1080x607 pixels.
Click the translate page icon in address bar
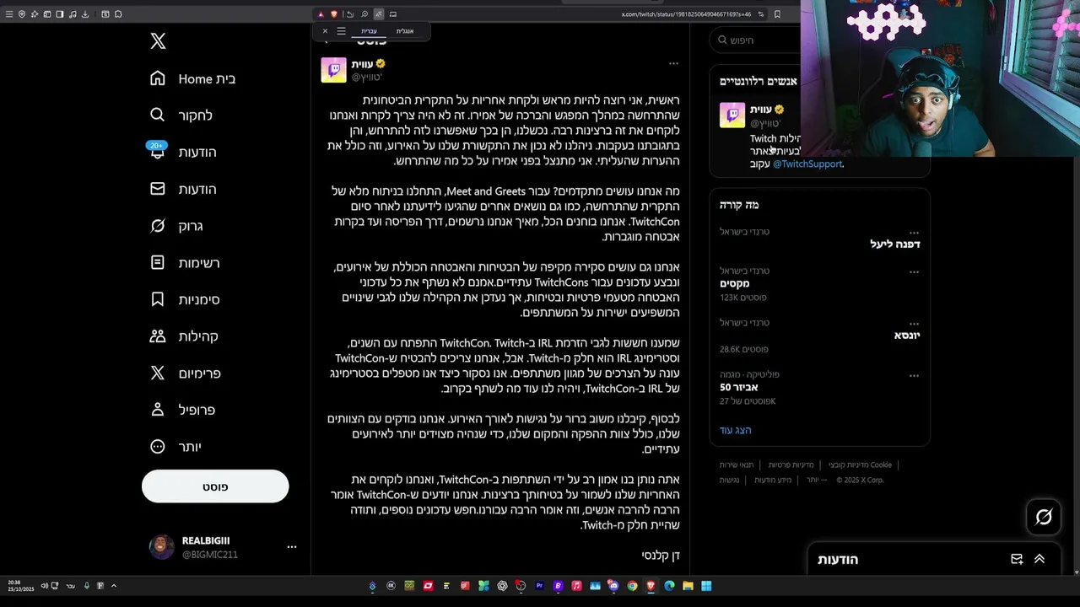tap(379, 14)
